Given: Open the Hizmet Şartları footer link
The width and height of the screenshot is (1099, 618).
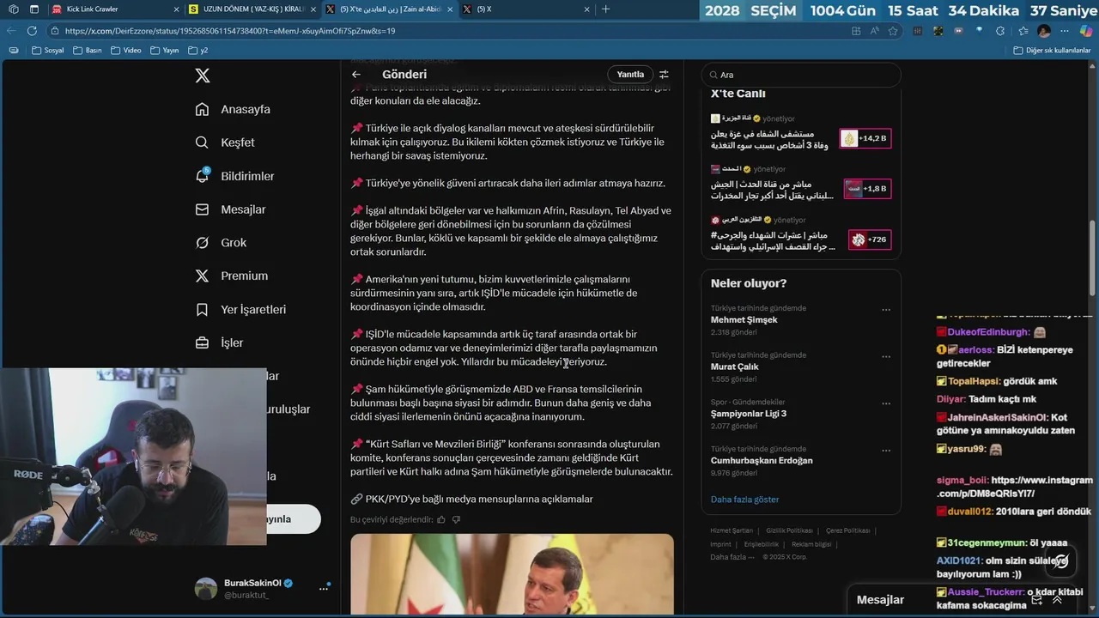Looking at the screenshot, I should 732,530.
